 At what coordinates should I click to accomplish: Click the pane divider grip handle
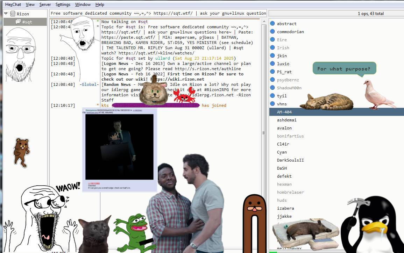pos(264,133)
